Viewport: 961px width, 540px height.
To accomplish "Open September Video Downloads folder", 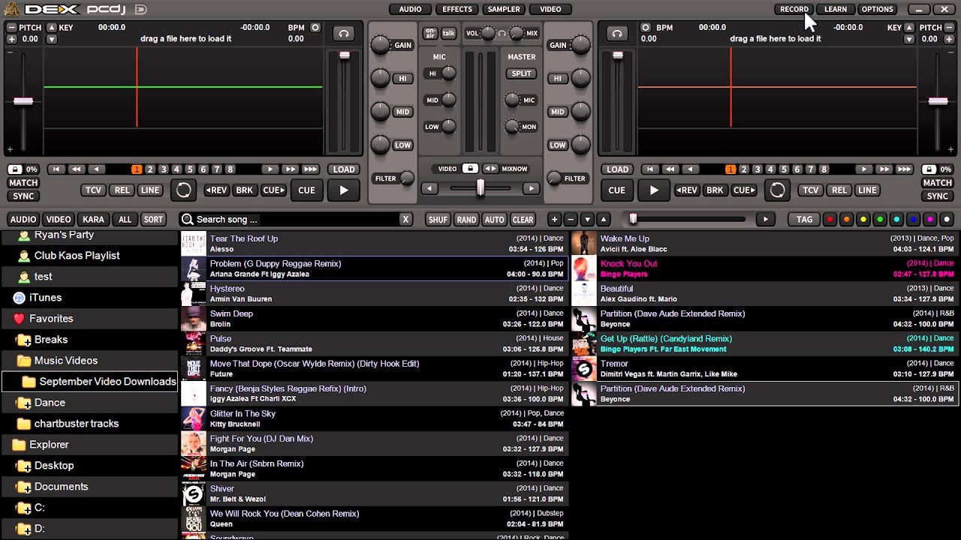I will [x=90, y=382].
